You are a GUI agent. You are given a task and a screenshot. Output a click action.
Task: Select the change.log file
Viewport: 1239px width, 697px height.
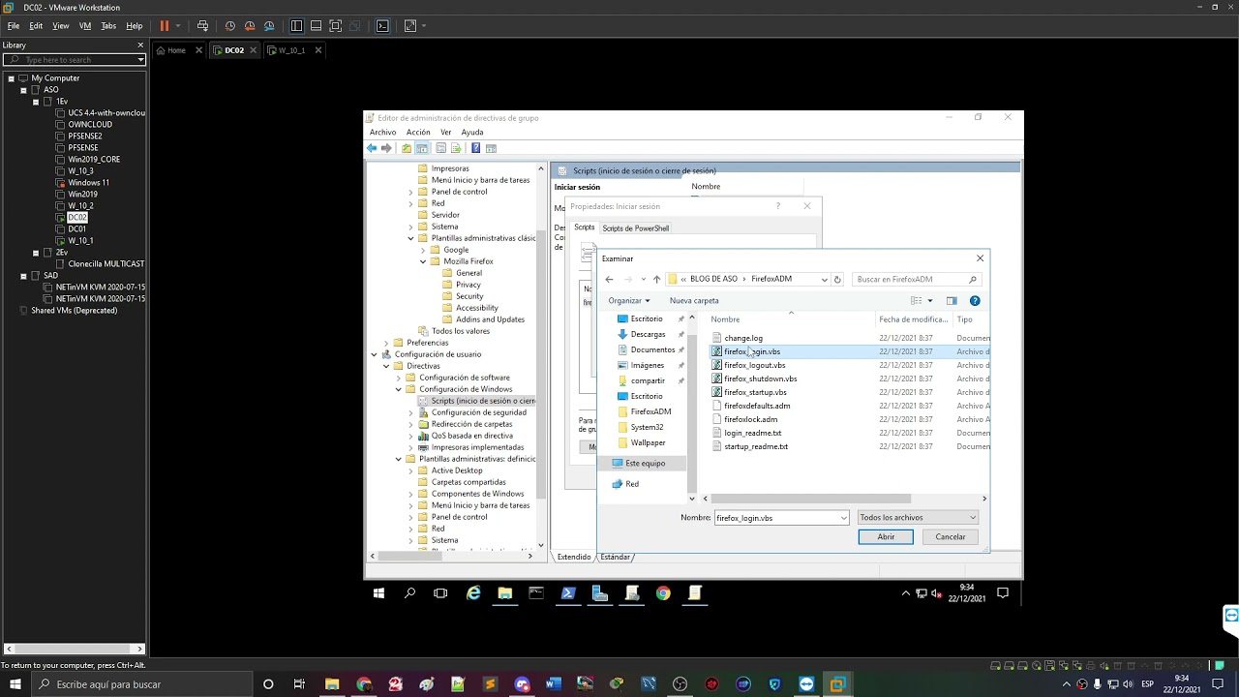[743, 339]
